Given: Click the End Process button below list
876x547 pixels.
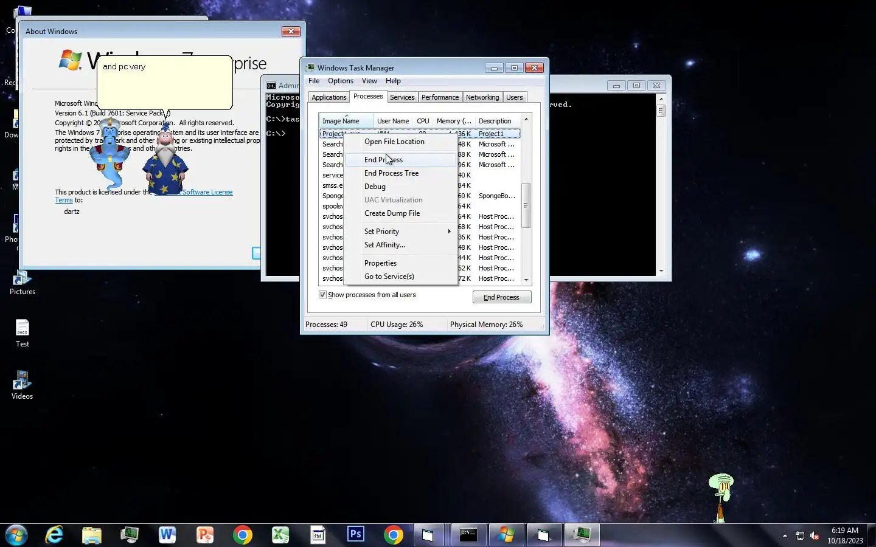Looking at the screenshot, I should [502, 297].
